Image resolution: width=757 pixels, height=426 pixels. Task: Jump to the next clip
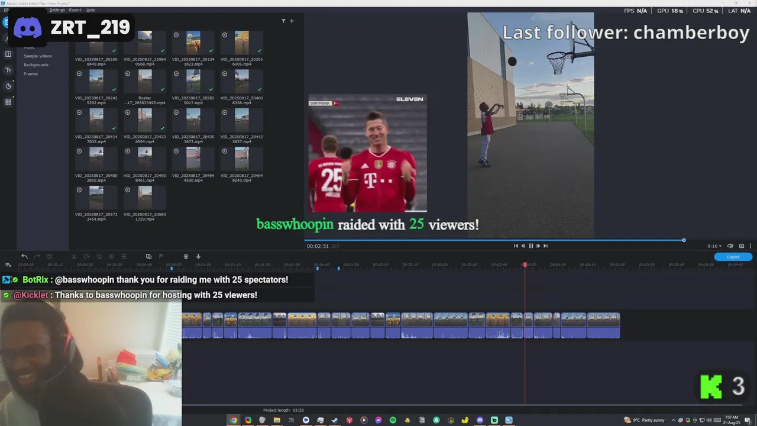pyautogui.click(x=545, y=246)
